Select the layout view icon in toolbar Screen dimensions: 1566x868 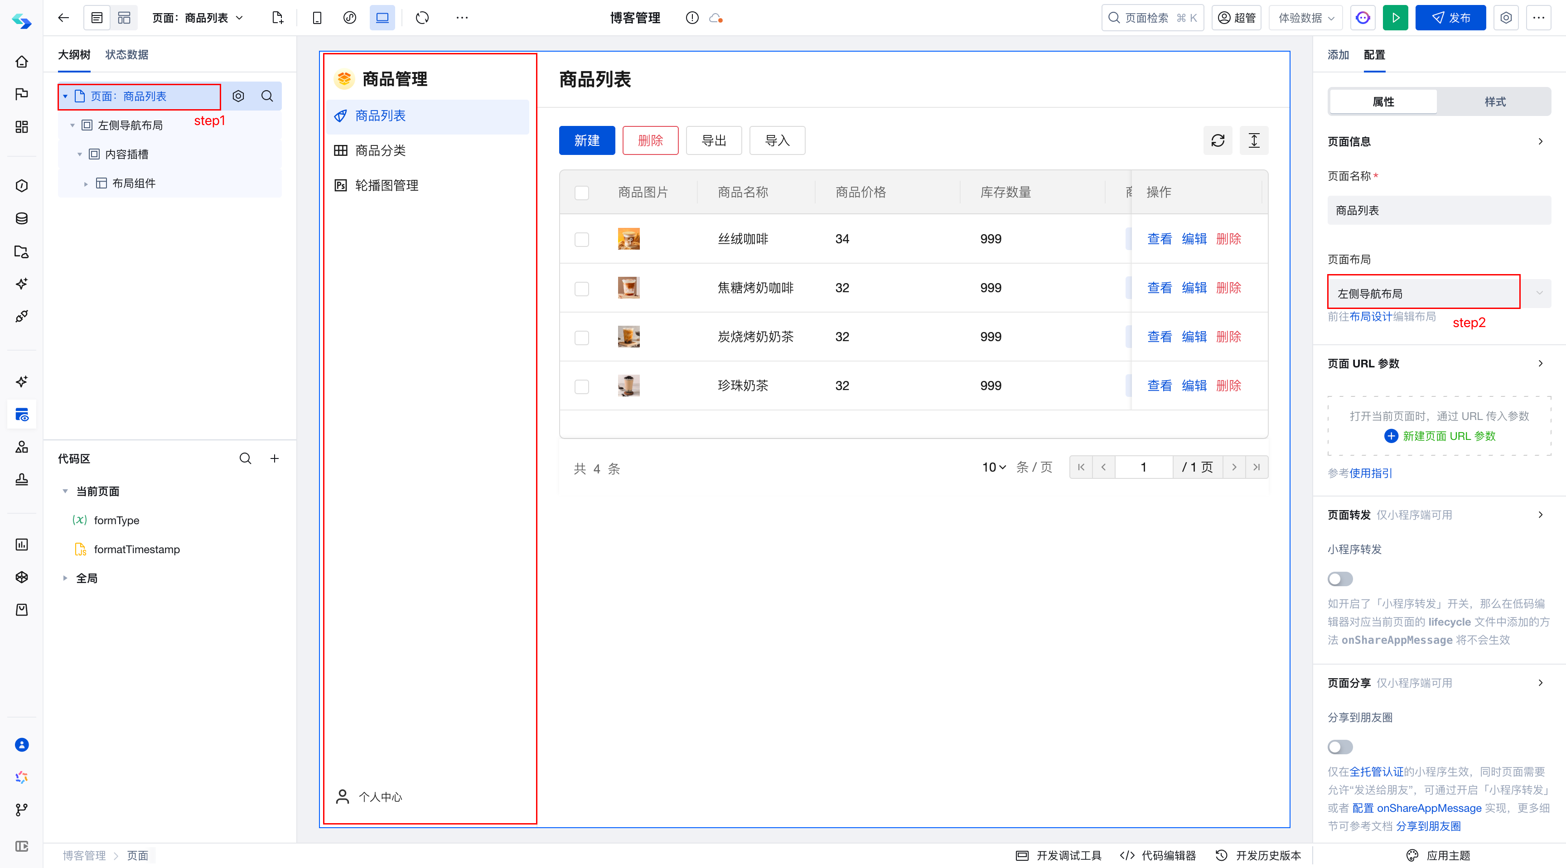pos(124,18)
